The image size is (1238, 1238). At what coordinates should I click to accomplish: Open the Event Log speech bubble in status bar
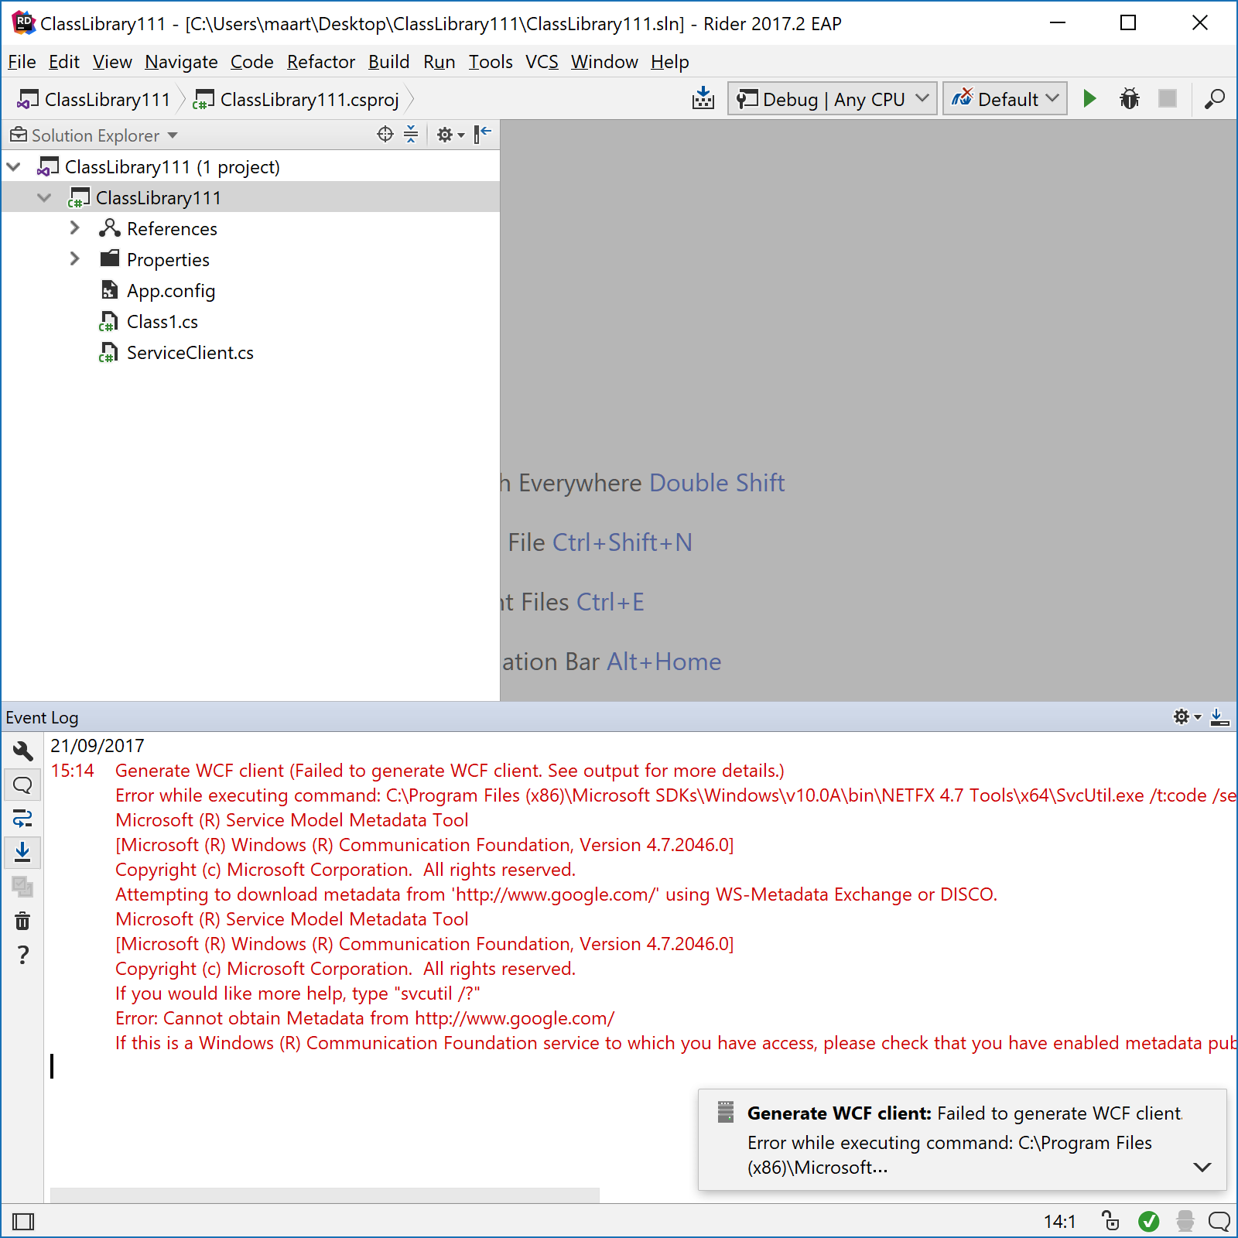click(1219, 1222)
